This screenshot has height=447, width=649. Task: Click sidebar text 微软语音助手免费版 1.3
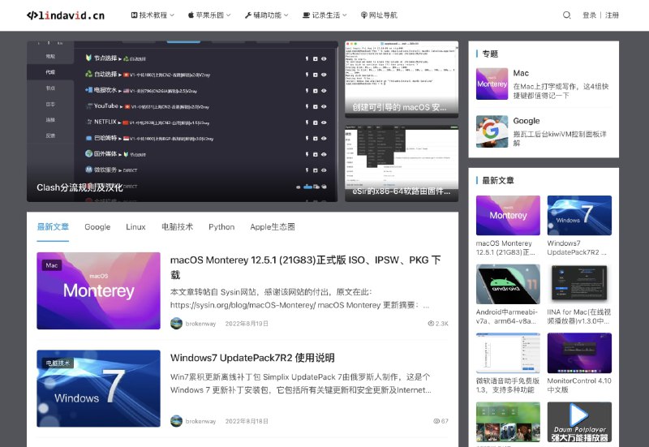click(508, 385)
